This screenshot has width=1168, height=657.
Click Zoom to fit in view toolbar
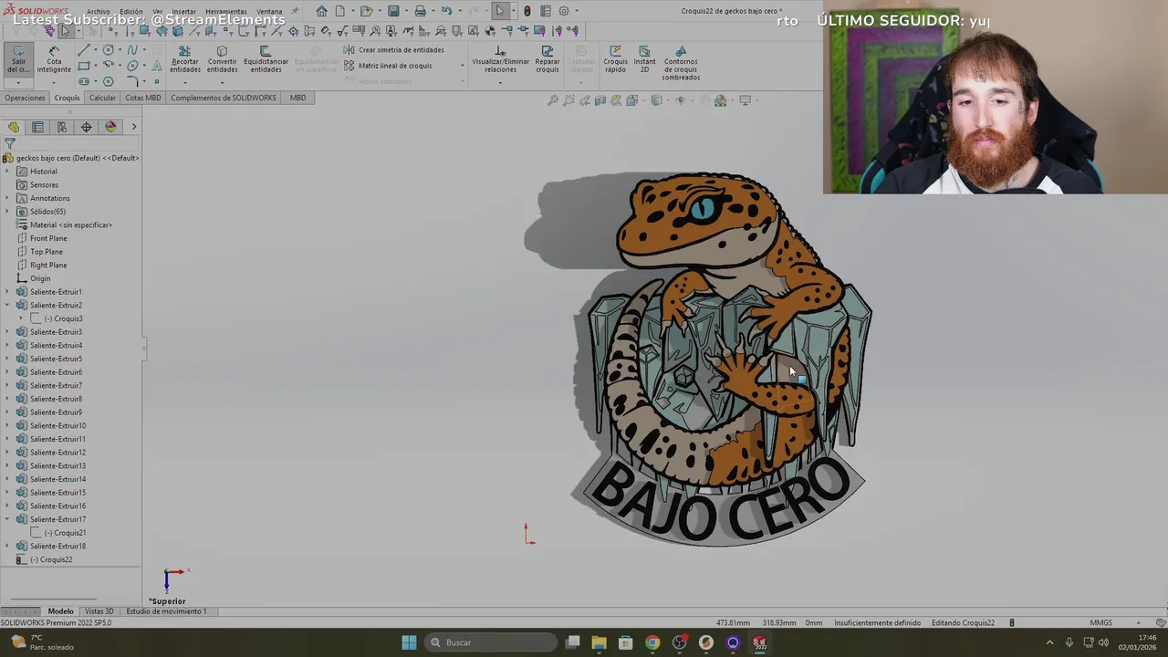(553, 100)
